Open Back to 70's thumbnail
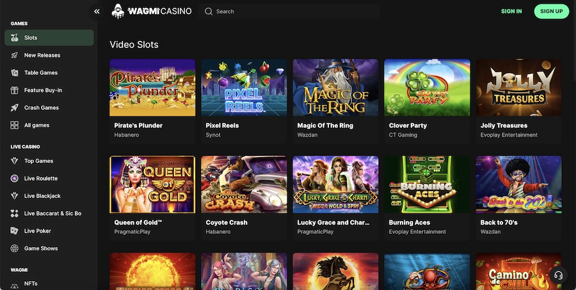This screenshot has height=290, width=576. (x=518, y=185)
